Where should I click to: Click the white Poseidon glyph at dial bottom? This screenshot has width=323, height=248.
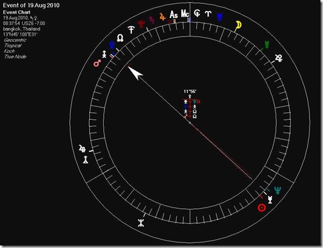[x=140, y=223]
